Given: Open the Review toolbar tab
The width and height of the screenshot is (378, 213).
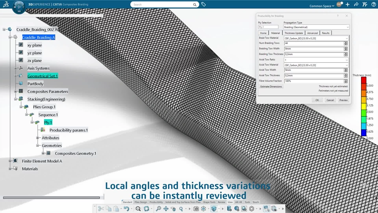Looking at the screenshot, I should coord(222,202).
